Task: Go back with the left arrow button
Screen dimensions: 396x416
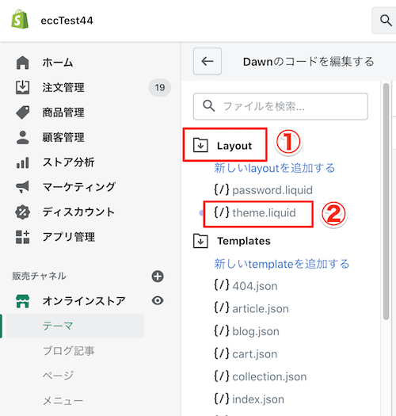Action: [208, 61]
